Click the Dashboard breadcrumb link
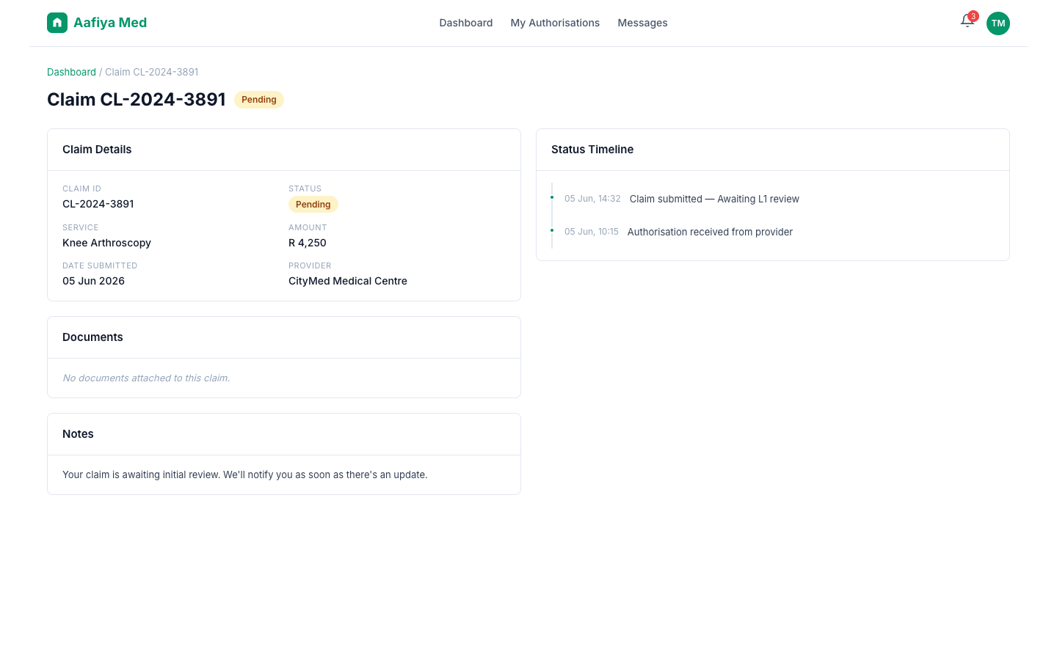Screen dimensions: 1057x660 71,72
